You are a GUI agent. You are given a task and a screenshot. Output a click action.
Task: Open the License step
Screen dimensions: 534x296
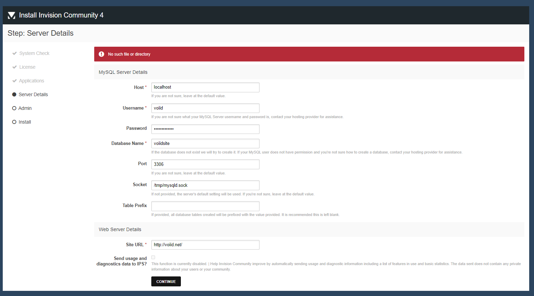(x=27, y=67)
